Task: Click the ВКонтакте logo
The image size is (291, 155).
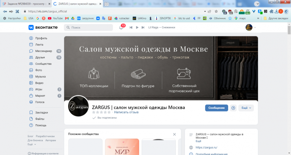Action: pyautogui.click(x=43, y=27)
